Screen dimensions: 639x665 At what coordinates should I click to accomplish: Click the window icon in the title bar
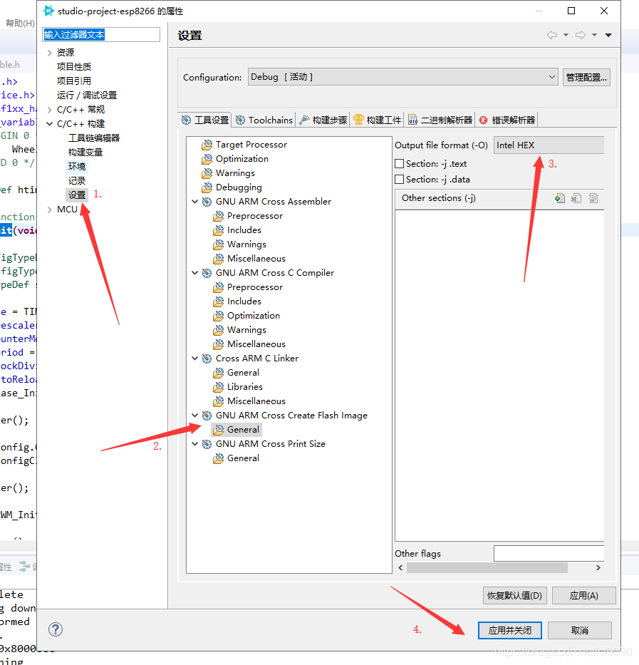coord(48,11)
